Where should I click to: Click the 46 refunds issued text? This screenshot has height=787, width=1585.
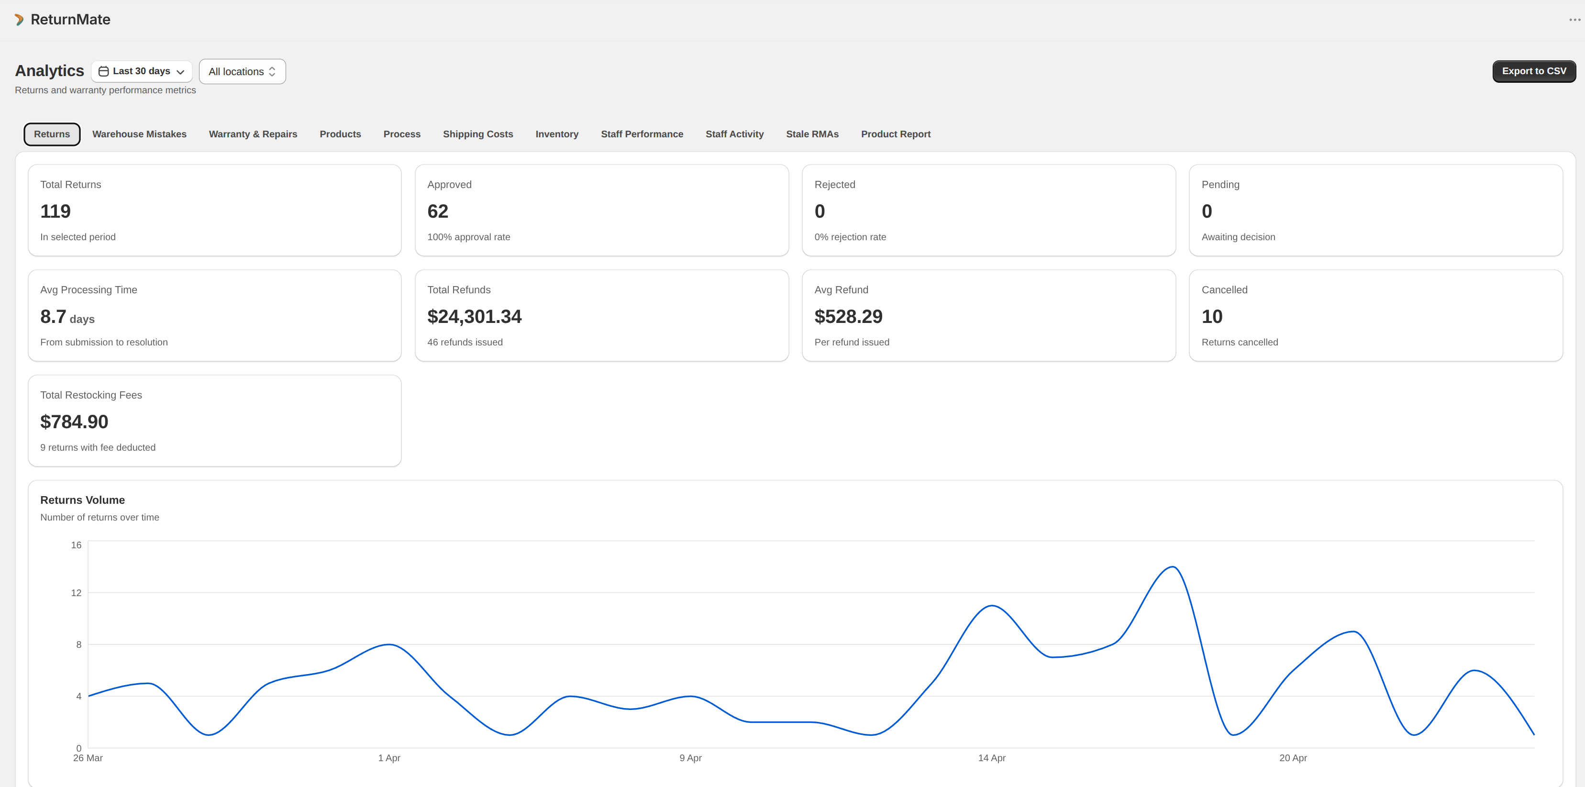coord(465,342)
